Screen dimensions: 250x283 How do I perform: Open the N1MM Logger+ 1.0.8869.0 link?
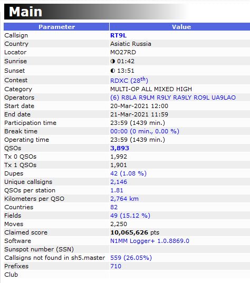coord(150,241)
